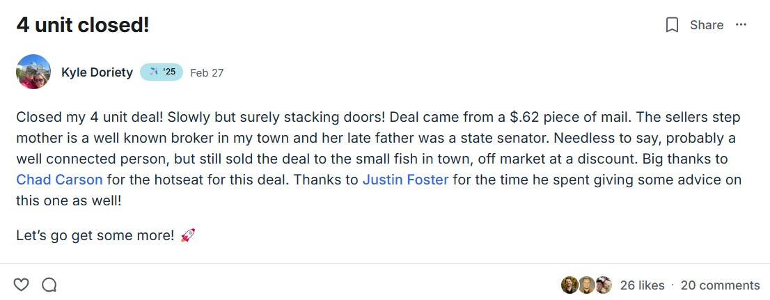Click the main post body paragraph

pos(376,148)
